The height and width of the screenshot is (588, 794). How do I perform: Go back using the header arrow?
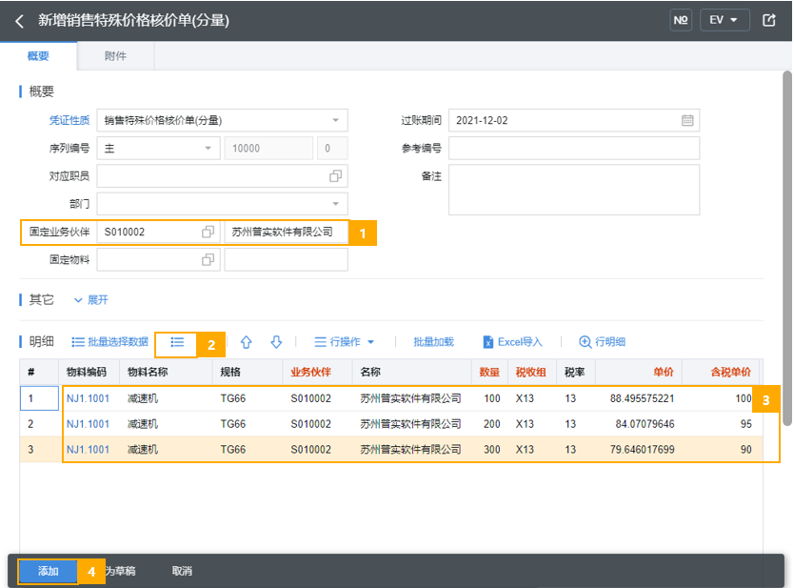click(x=20, y=21)
